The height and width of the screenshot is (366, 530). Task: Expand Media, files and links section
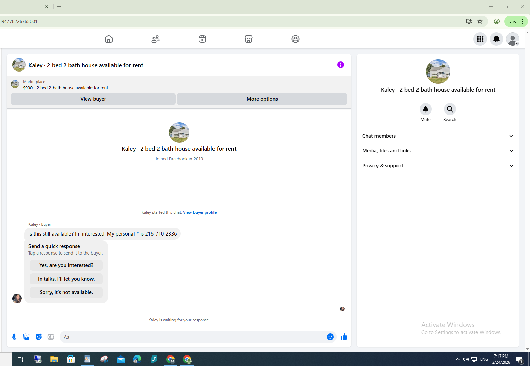pyautogui.click(x=438, y=151)
